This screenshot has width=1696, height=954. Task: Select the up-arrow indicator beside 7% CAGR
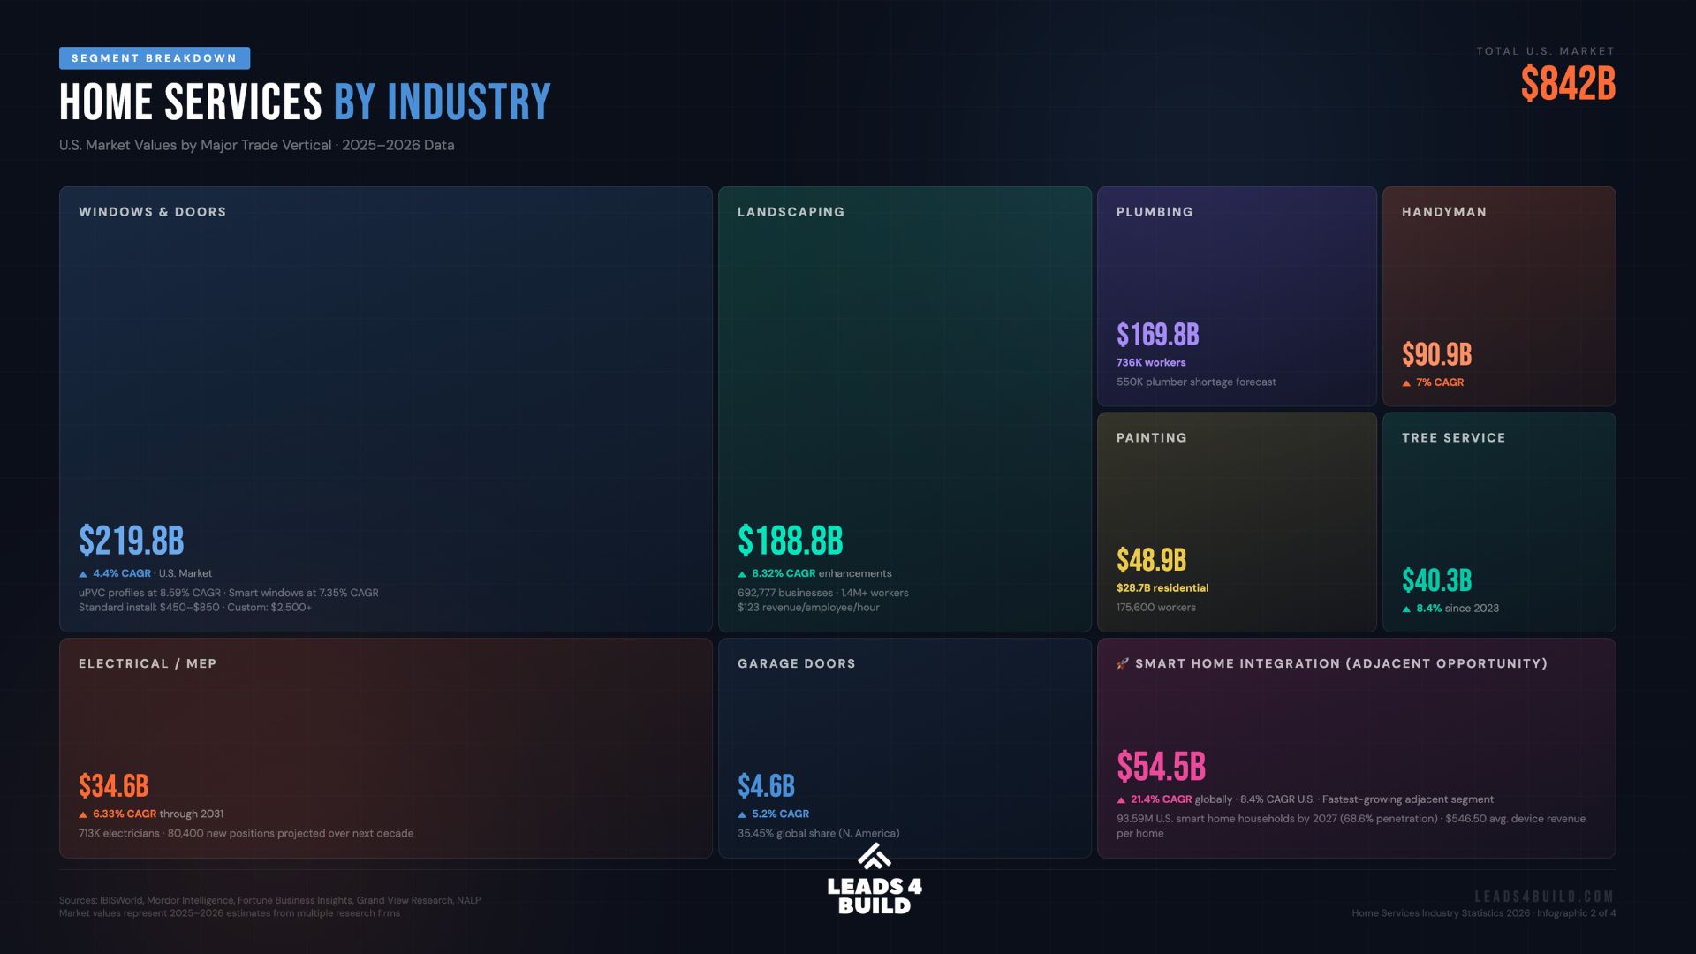1406,382
